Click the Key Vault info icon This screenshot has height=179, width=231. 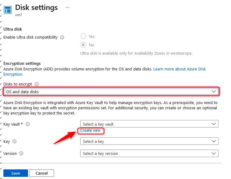(x=28, y=124)
